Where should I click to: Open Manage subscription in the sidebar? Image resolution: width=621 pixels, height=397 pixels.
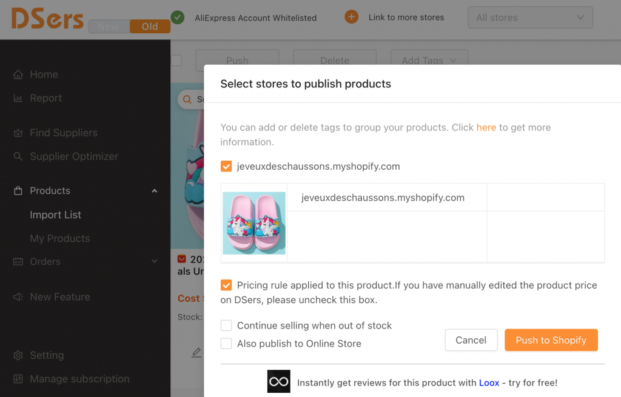[79, 379]
